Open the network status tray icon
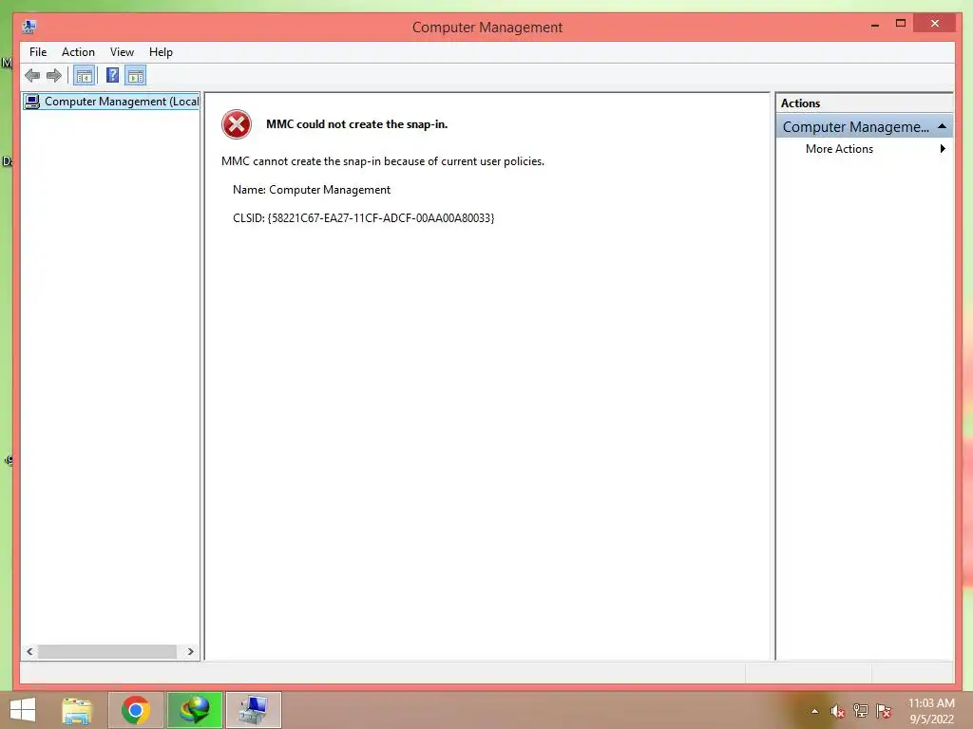 (x=860, y=711)
